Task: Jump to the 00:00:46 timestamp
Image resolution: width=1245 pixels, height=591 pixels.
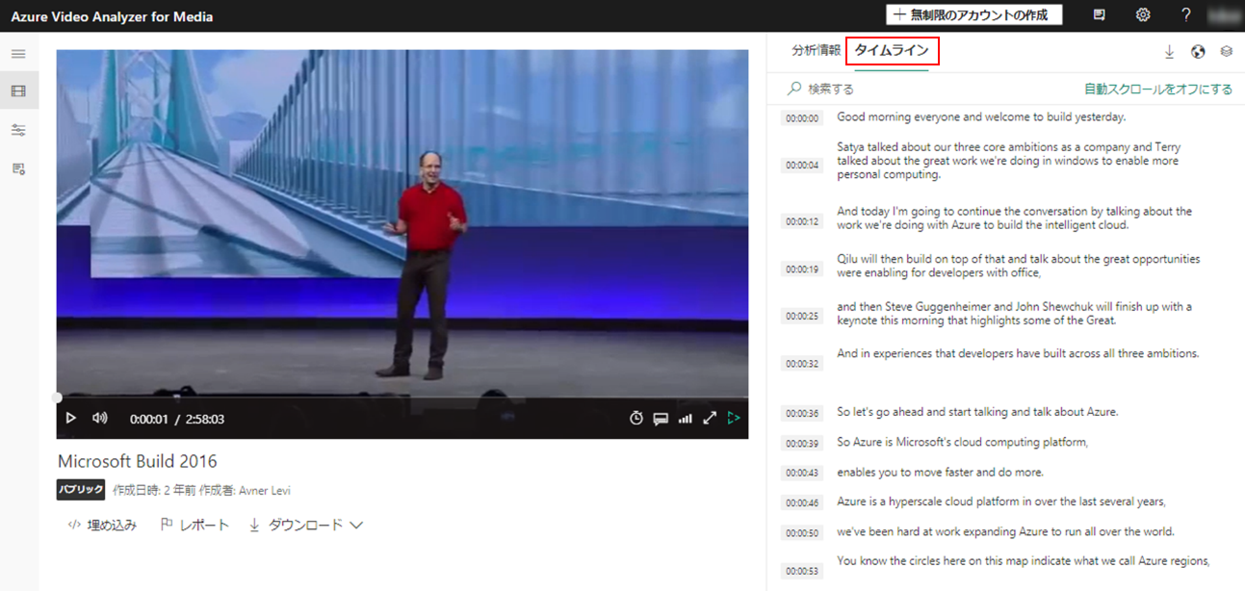Action: point(802,503)
